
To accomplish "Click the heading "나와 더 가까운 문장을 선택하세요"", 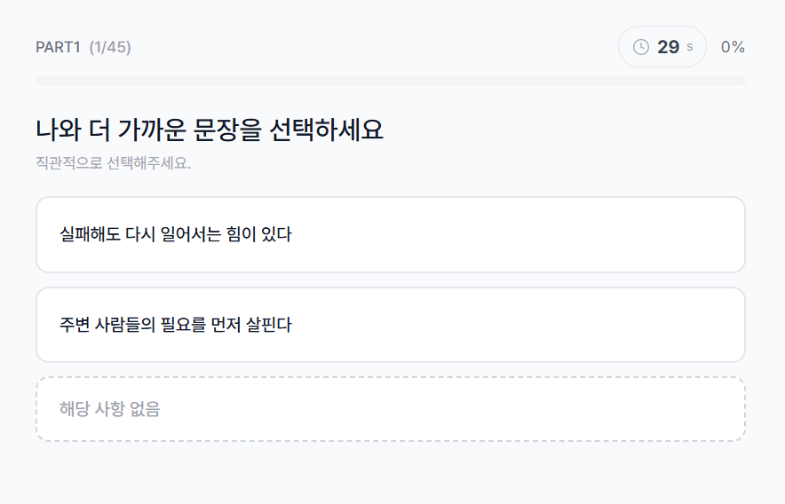I will point(210,130).
